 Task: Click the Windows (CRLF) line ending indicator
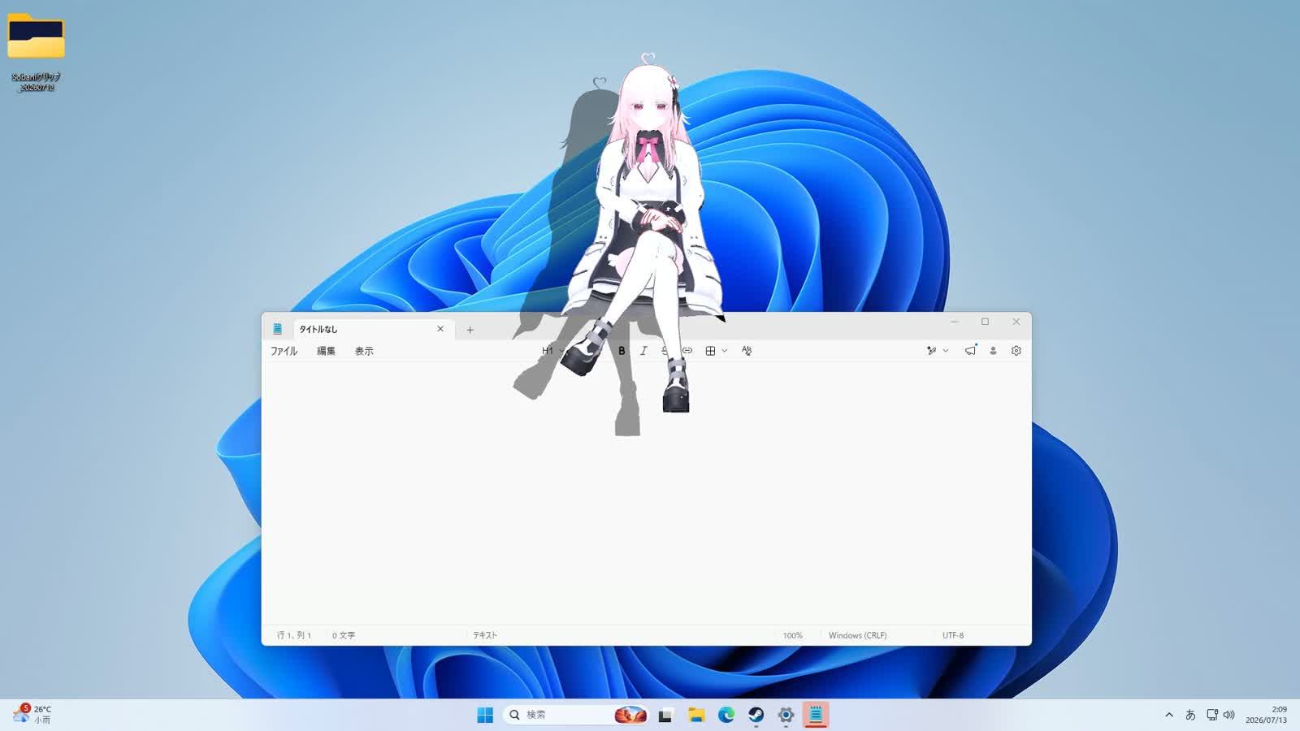coord(857,635)
